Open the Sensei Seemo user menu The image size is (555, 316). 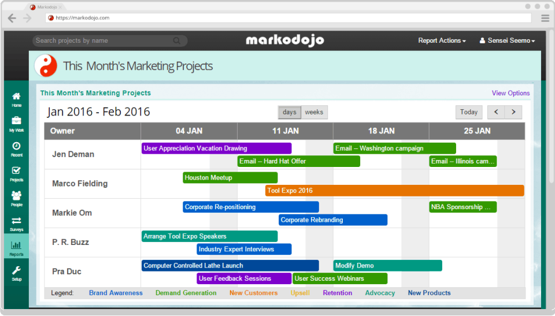[x=507, y=40]
